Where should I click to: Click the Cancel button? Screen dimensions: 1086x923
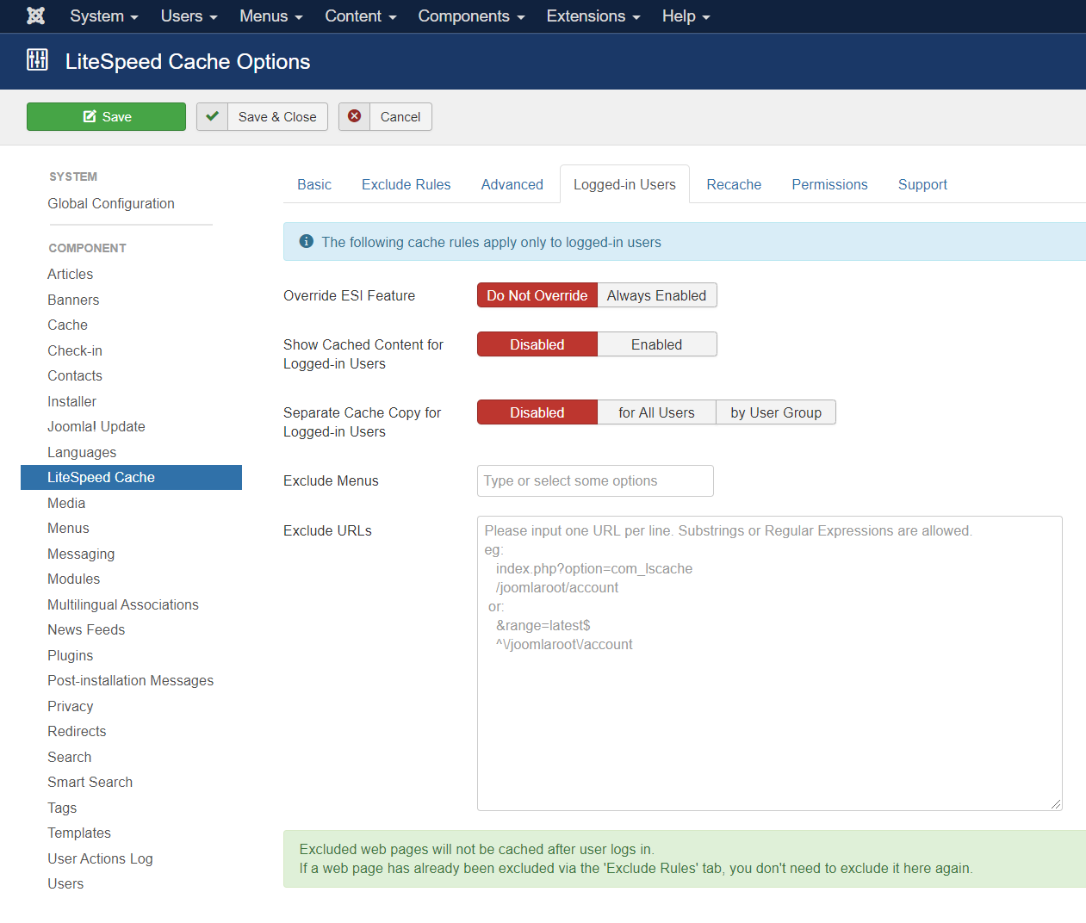(x=385, y=116)
